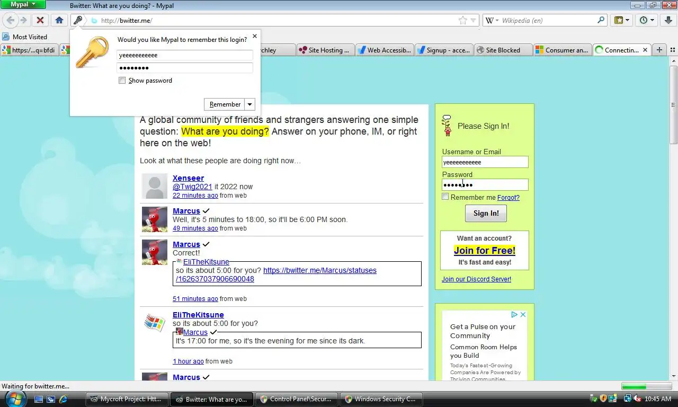The height and width of the screenshot is (407, 678).
Task: Open the Join for Free! link
Action: tap(485, 250)
